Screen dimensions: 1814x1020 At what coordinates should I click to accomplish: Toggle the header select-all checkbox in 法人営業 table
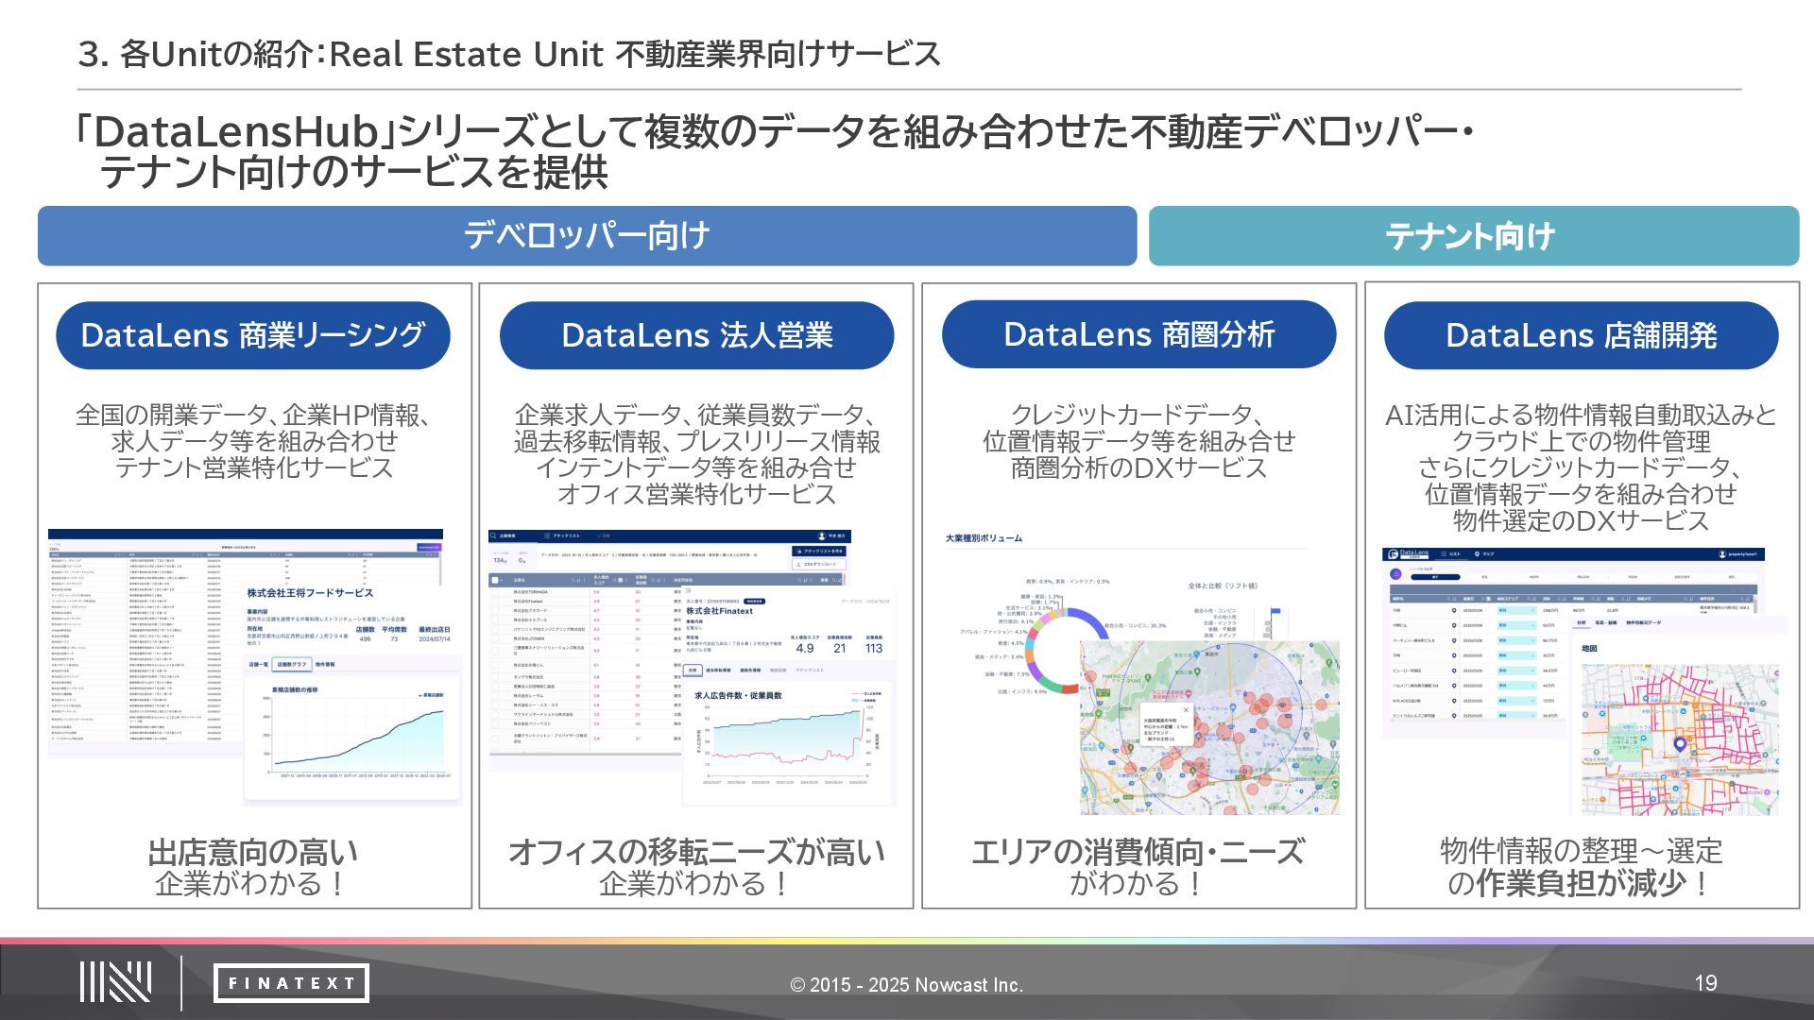point(495,580)
